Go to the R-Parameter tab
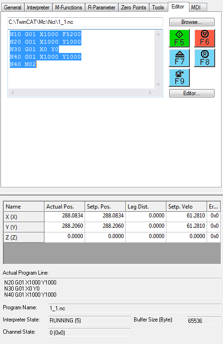 click(x=101, y=7)
